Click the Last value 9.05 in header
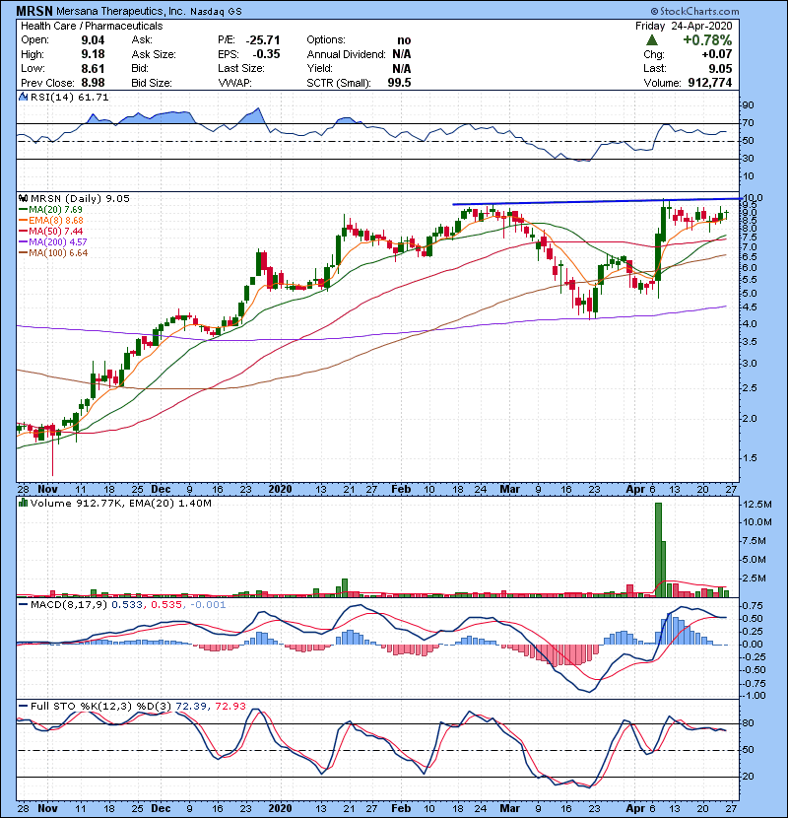 [720, 68]
